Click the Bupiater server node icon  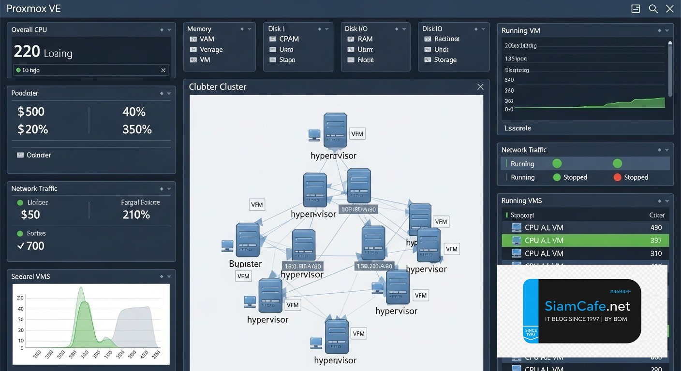pos(247,240)
